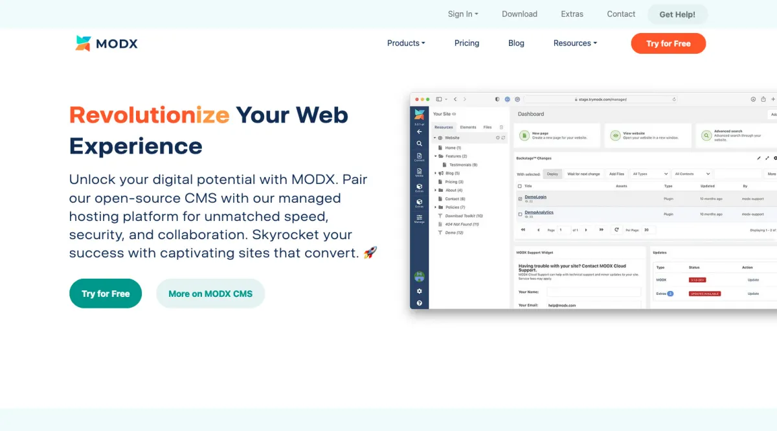Open the Blog navigation item
777x431 pixels.
pos(516,43)
